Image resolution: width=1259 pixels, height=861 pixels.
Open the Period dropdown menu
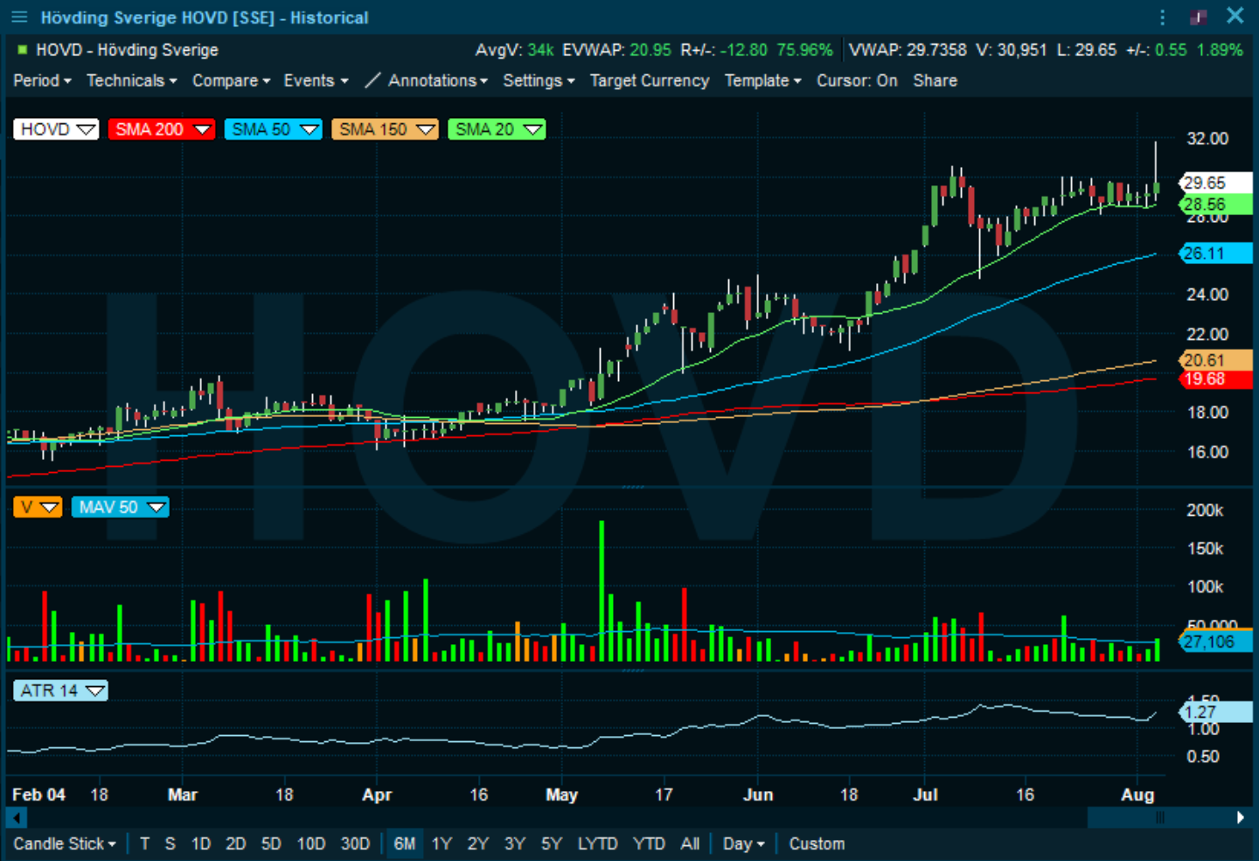pos(42,80)
